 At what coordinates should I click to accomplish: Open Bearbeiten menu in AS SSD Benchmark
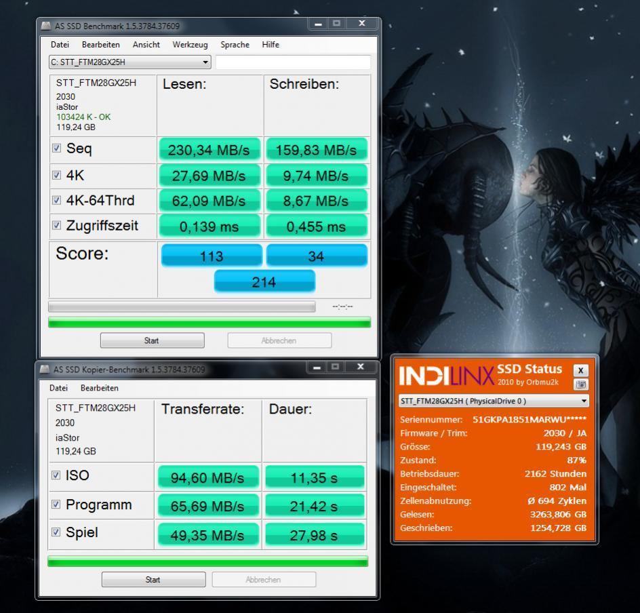tap(101, 45)
